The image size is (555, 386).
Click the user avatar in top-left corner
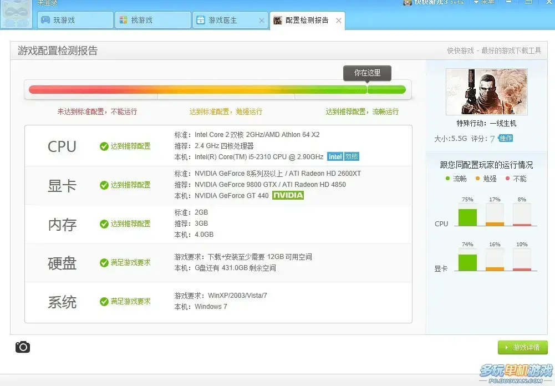coord(16,13)
